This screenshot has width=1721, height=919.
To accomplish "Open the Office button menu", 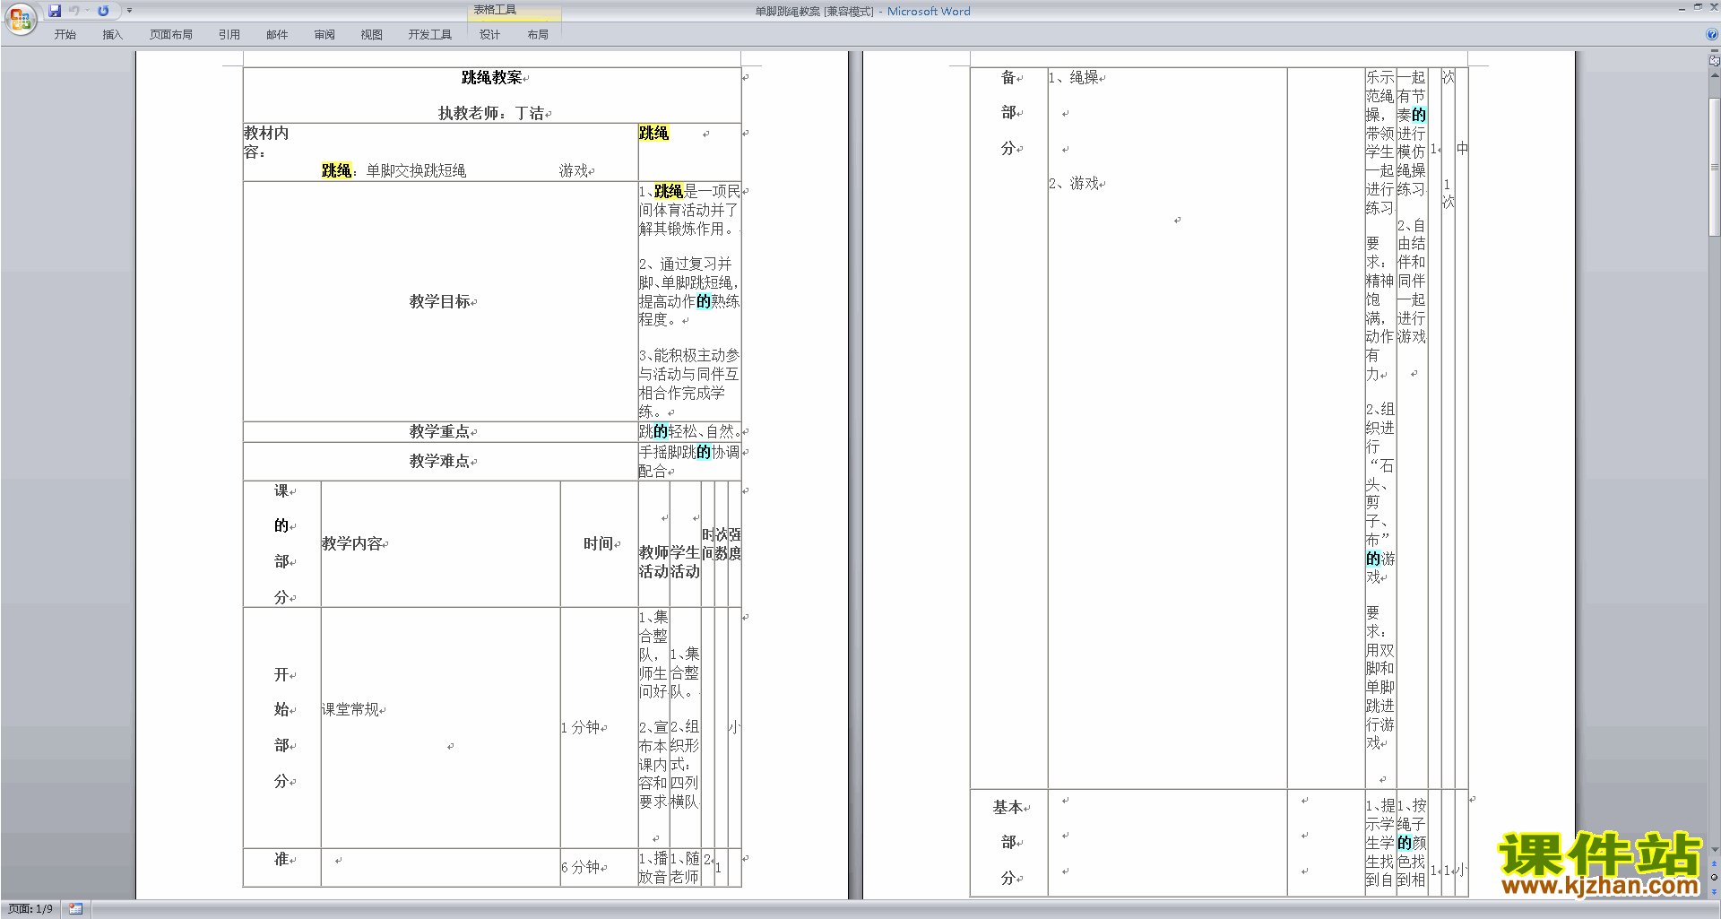I will (x=20, y=18).
